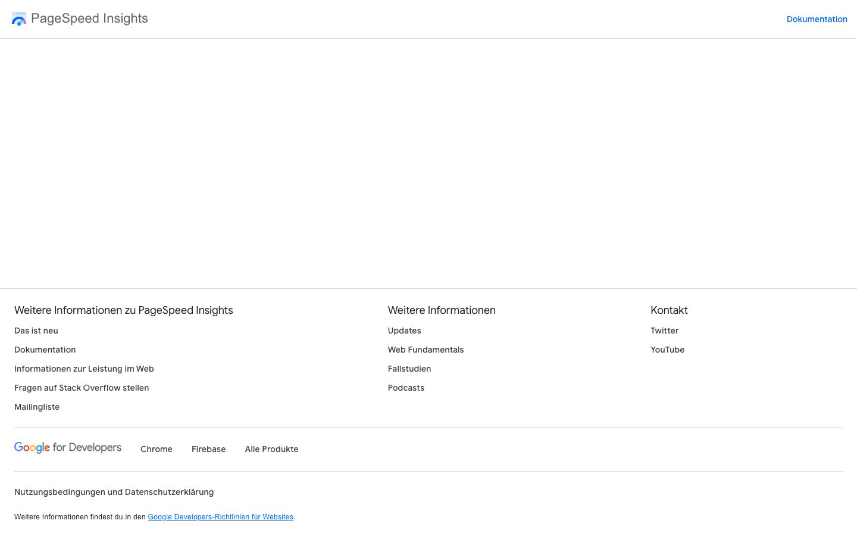Visit the Updates link
The width and height of the screenshot is (857, 536).
point(405,331)
